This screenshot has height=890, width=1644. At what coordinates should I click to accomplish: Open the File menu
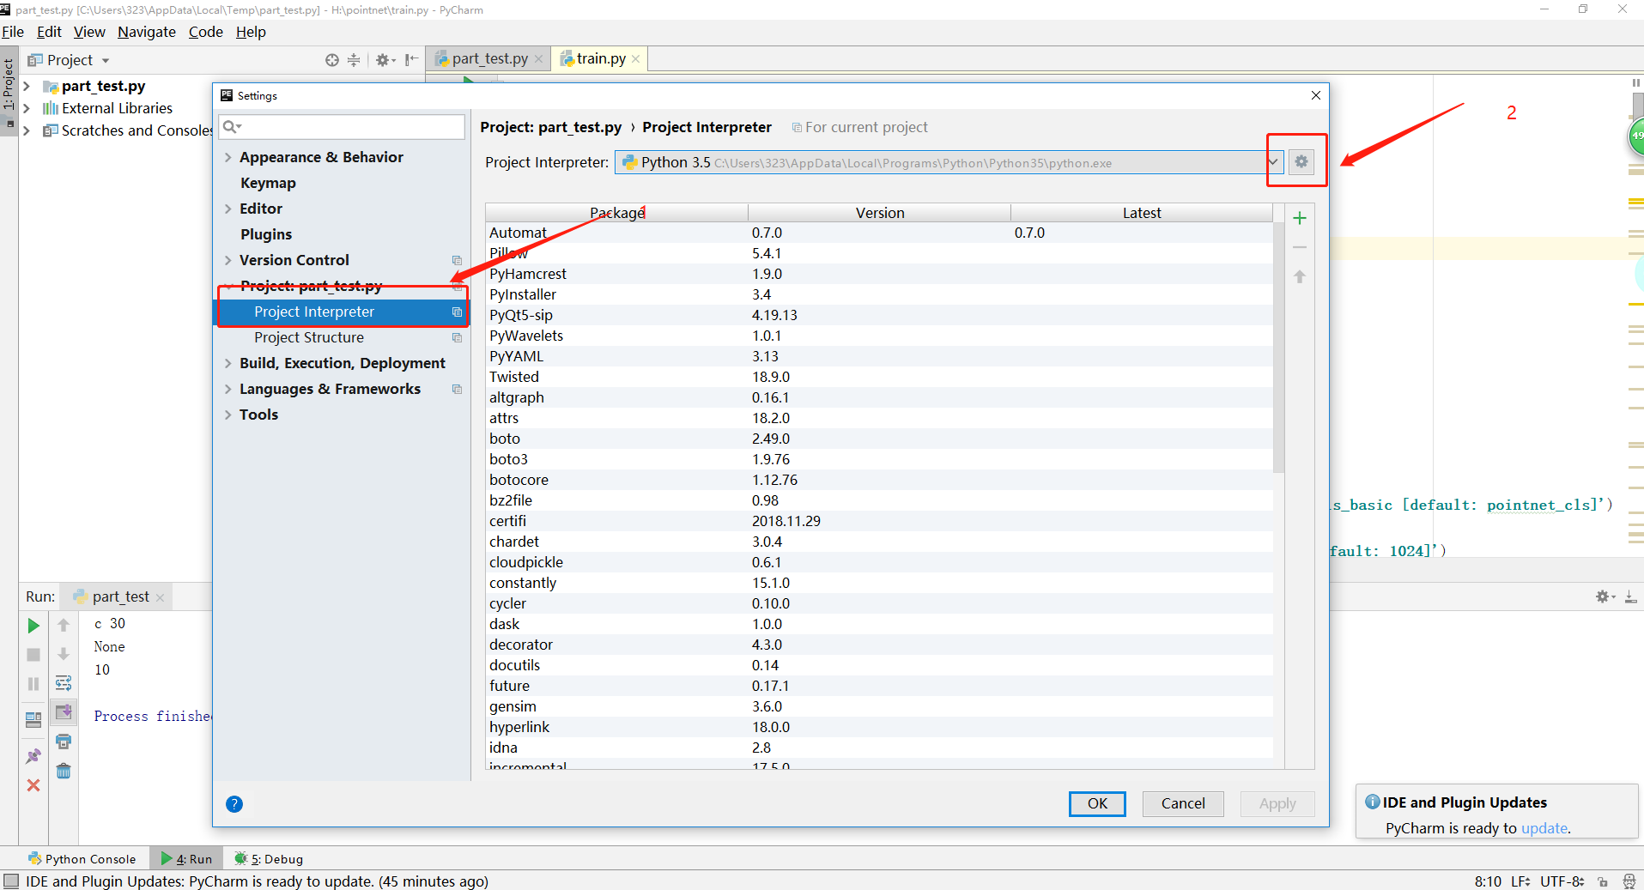[x=13, y=32]
